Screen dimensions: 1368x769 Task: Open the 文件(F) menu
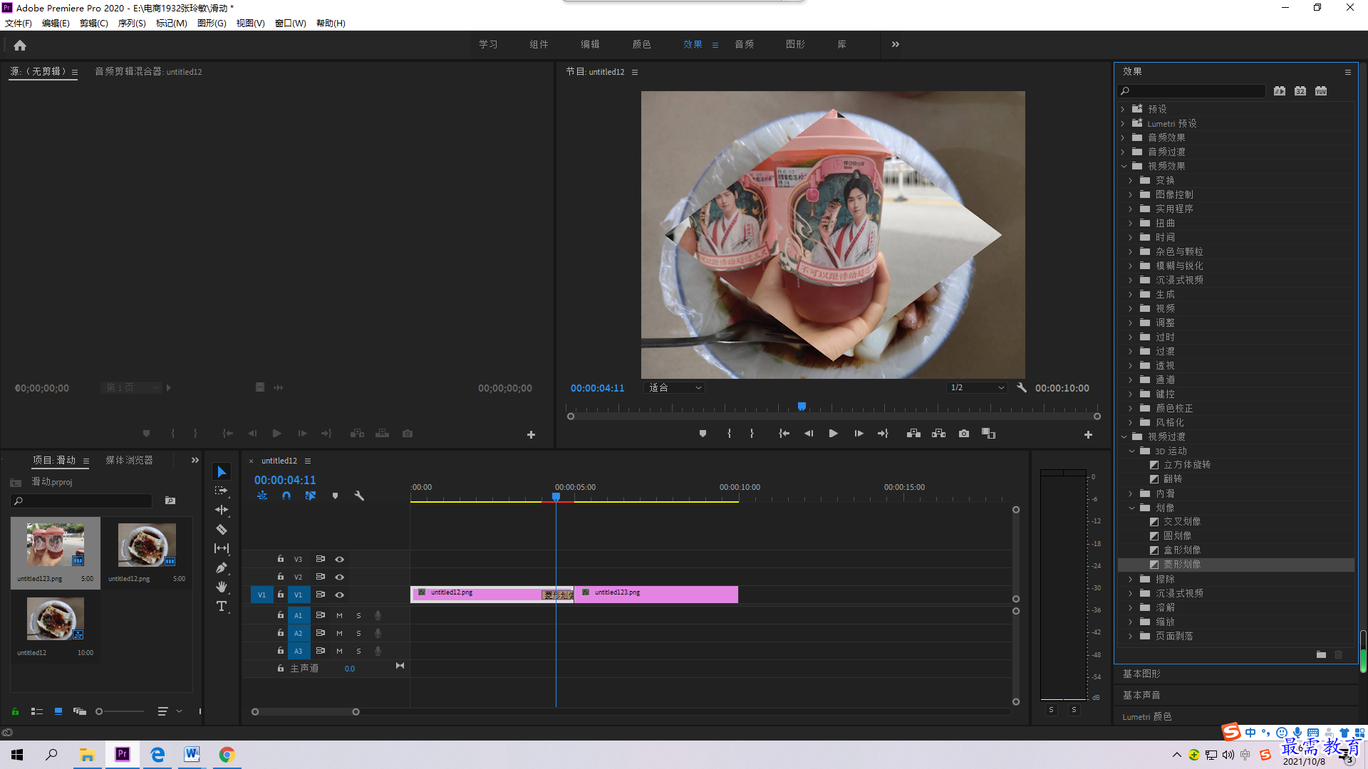[19, 23]
